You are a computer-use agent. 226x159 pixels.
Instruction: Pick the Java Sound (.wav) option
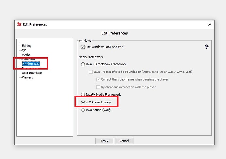click(83, 110)
